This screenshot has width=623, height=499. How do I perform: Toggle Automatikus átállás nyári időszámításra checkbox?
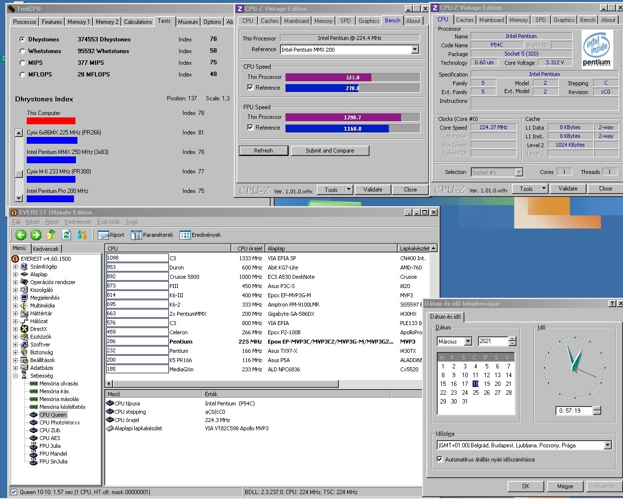[x=440, y=460]
